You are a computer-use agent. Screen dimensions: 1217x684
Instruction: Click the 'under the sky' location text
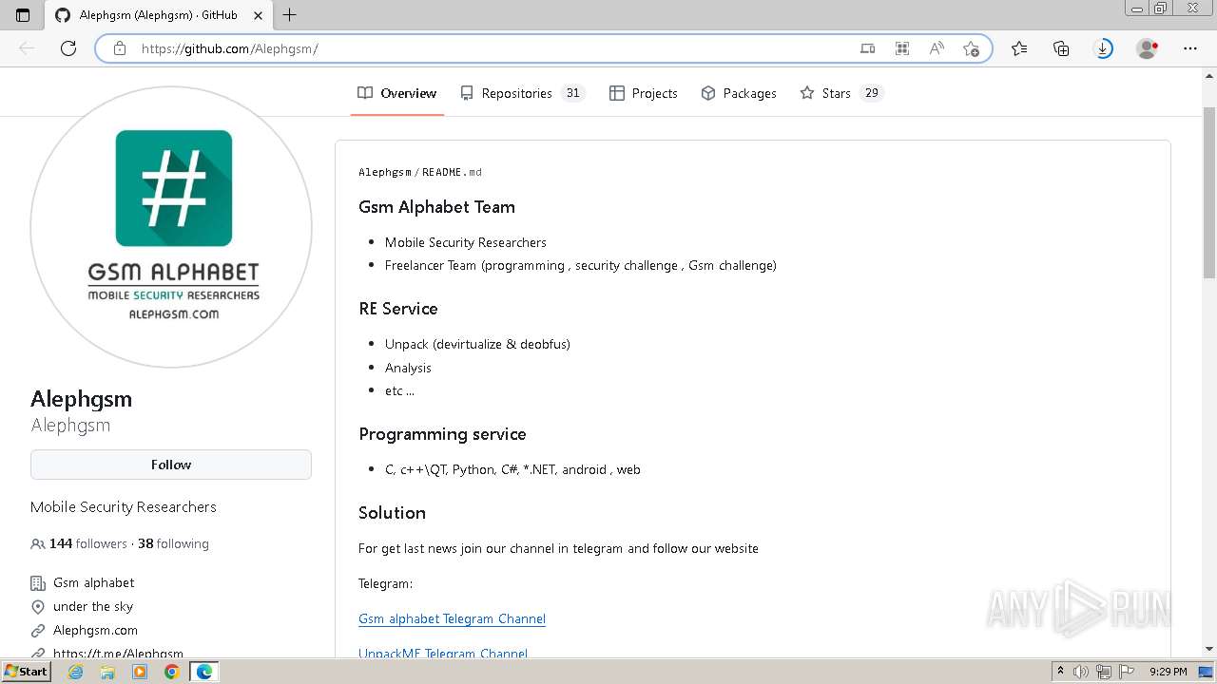[x=93, y=606]
